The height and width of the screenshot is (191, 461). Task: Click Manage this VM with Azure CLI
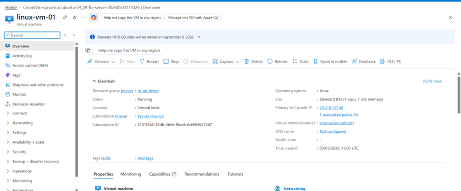tap(193, 18)
